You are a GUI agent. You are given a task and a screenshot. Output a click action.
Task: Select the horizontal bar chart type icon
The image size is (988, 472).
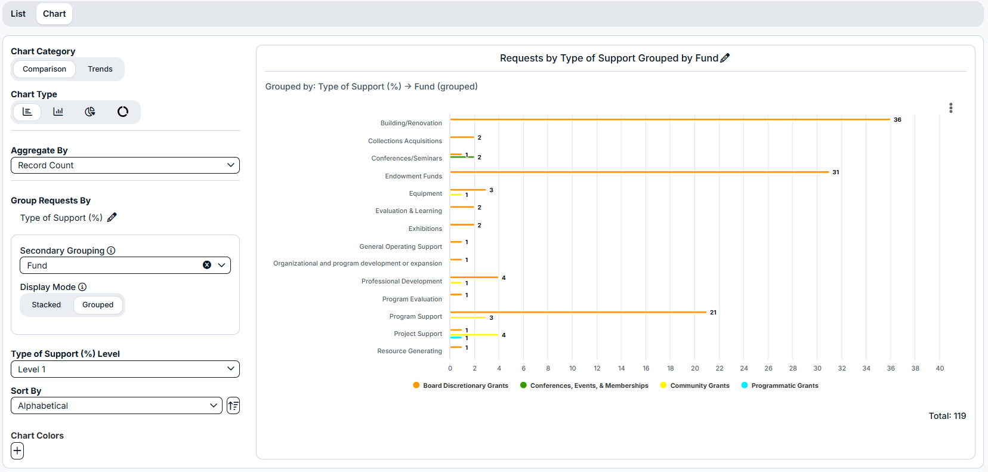tap(27, 112)
